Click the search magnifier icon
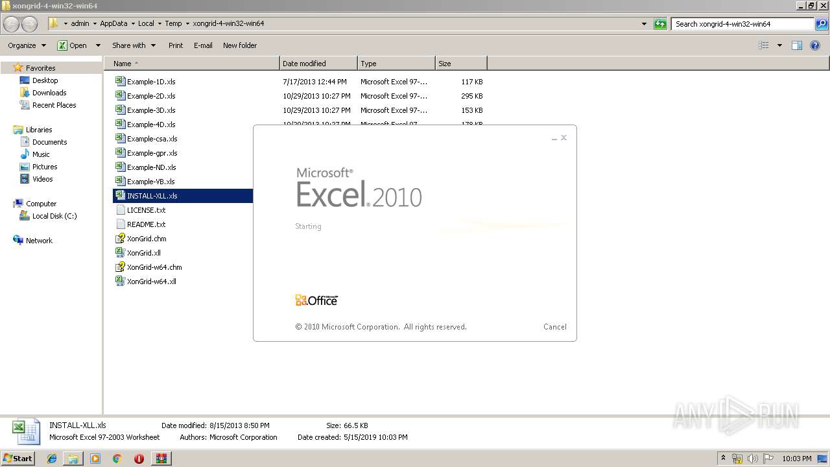The height and width of the screenshot is (467, 830). point(822,24)
